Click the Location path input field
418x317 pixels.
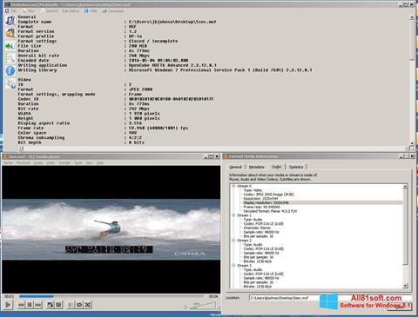click(x=284, y=298)
